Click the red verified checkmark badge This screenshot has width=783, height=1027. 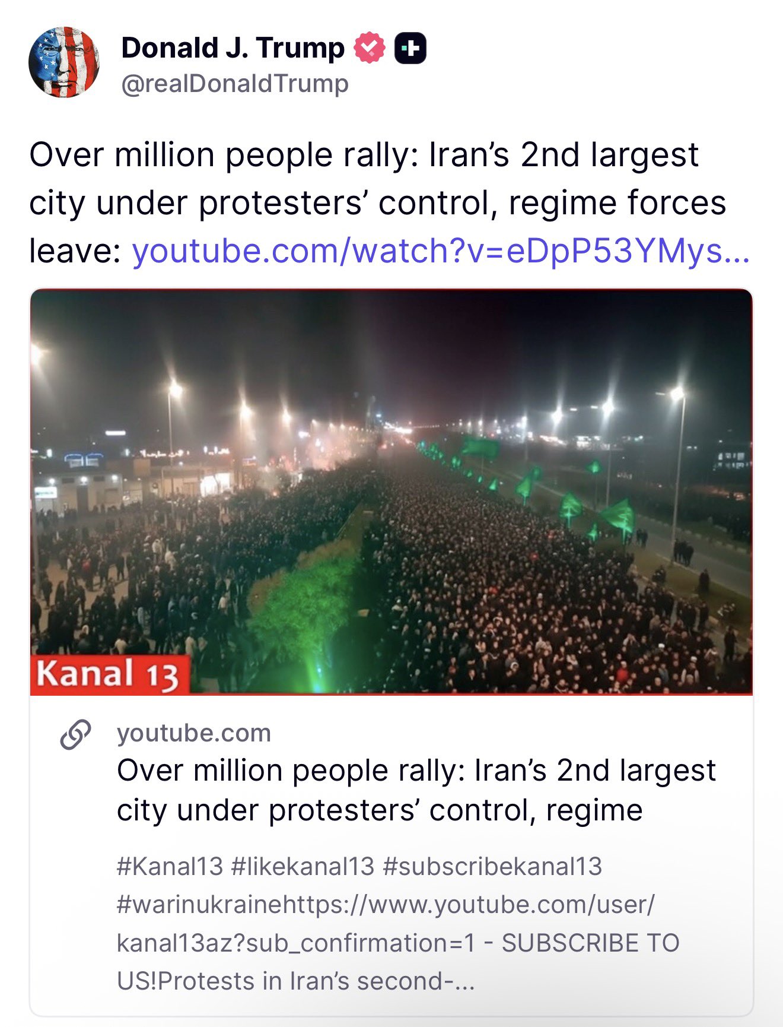point(370,48)
